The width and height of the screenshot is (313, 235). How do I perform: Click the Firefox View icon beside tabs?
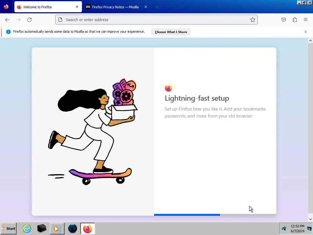[x=6, y=7]
